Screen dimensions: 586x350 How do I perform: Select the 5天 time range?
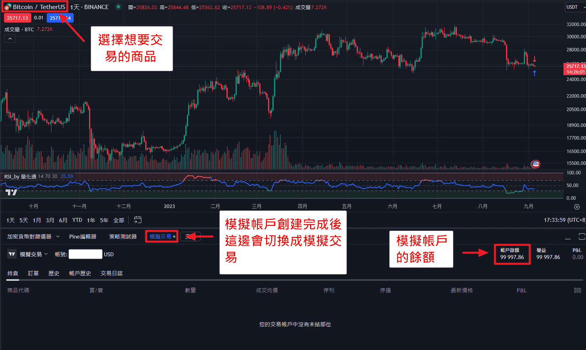[x=24, y=220]
